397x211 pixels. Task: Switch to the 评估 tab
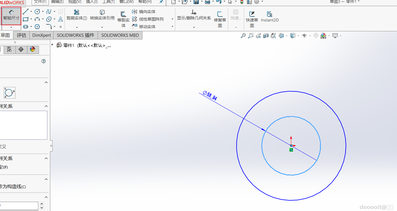click(22, 35)
